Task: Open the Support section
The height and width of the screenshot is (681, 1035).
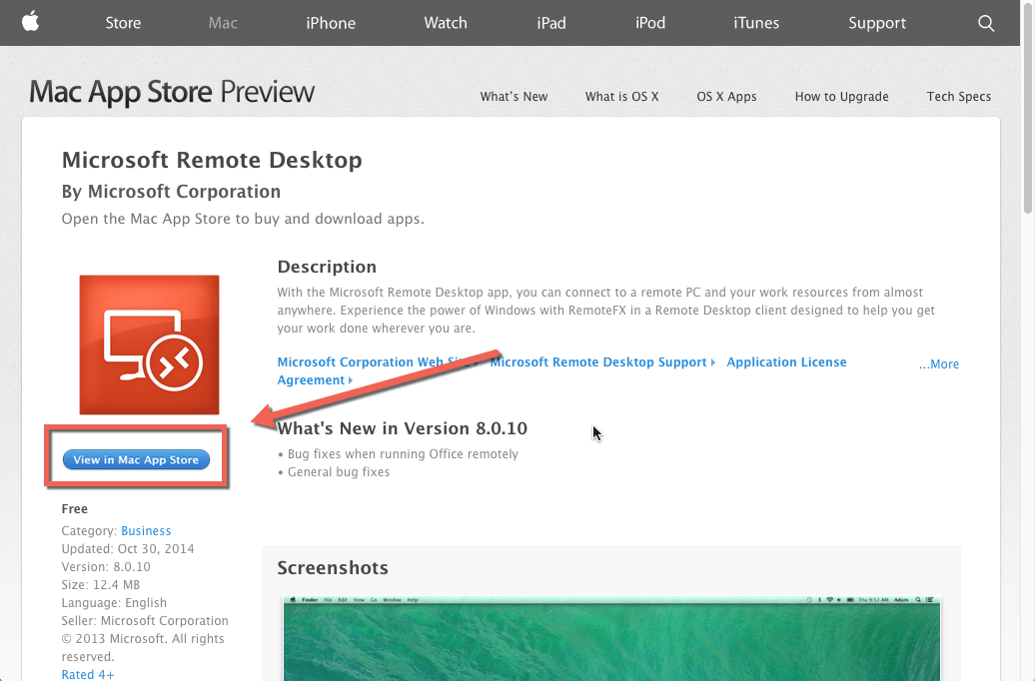Action: click(x=877, y=23)
